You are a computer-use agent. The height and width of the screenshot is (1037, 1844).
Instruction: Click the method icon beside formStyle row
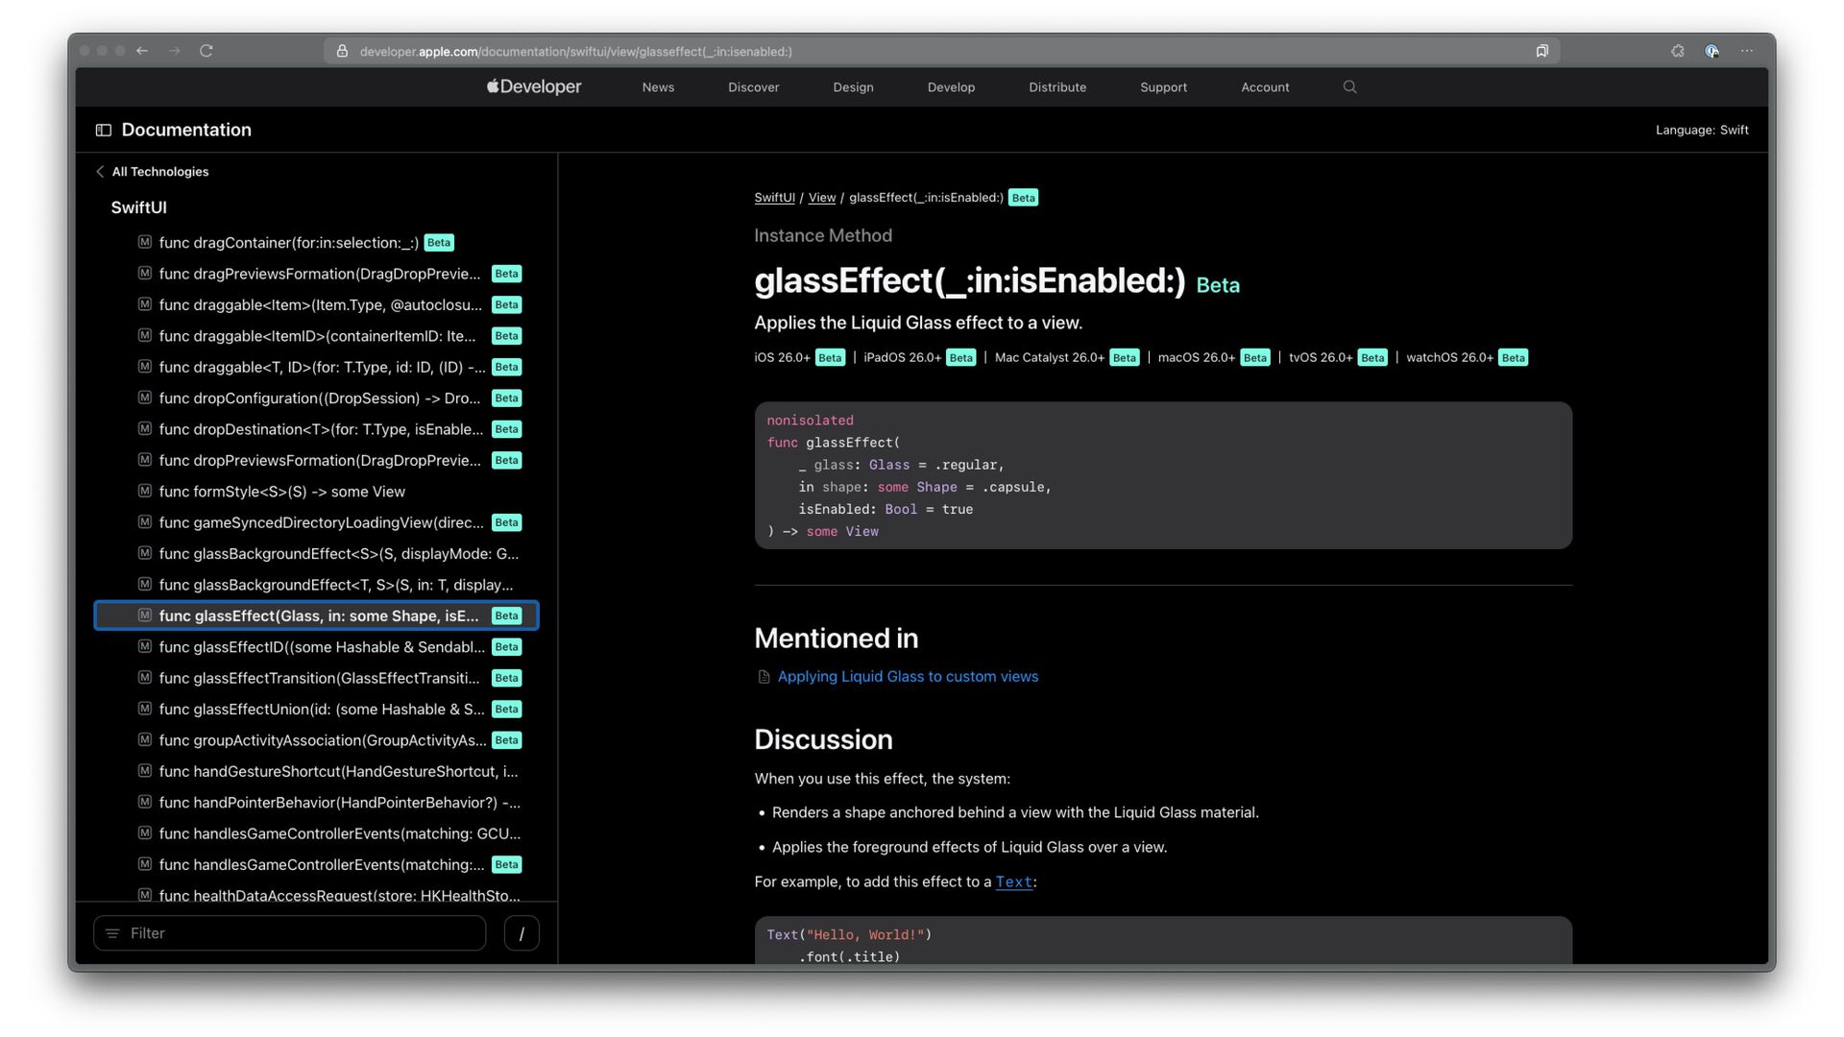tap(145, 491)
